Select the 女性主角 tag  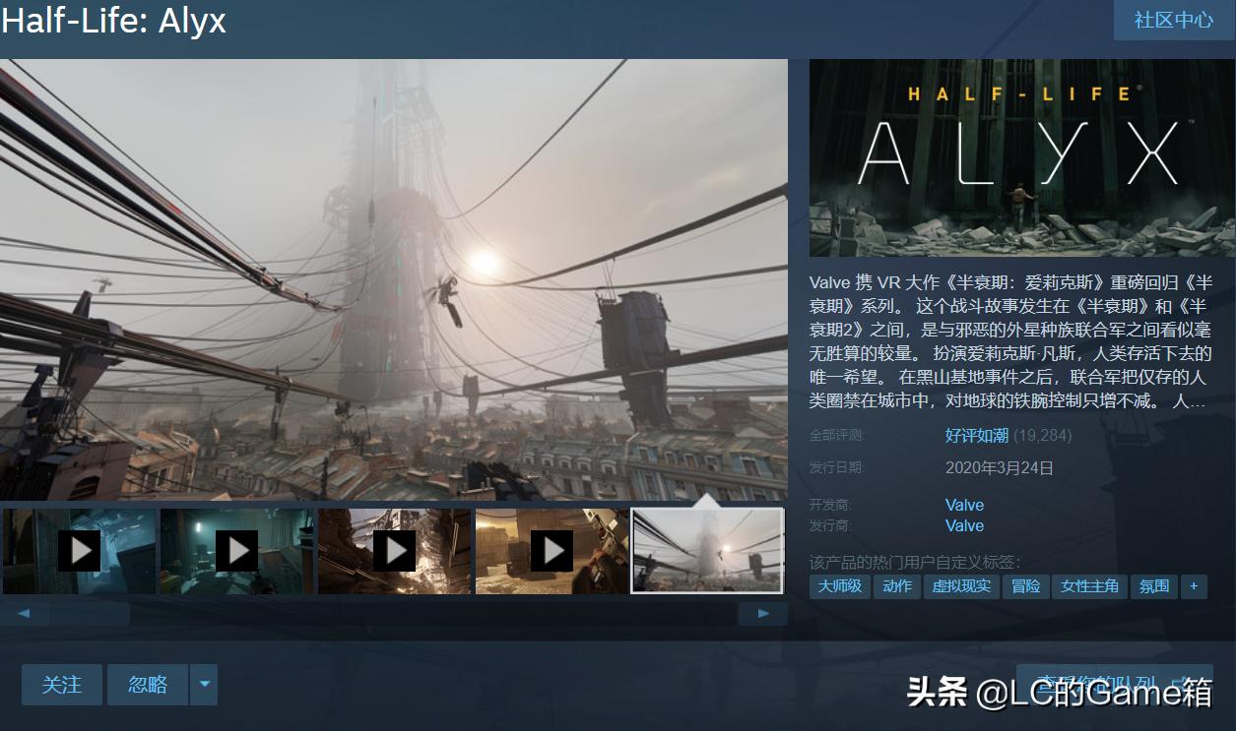point(1089,586)
